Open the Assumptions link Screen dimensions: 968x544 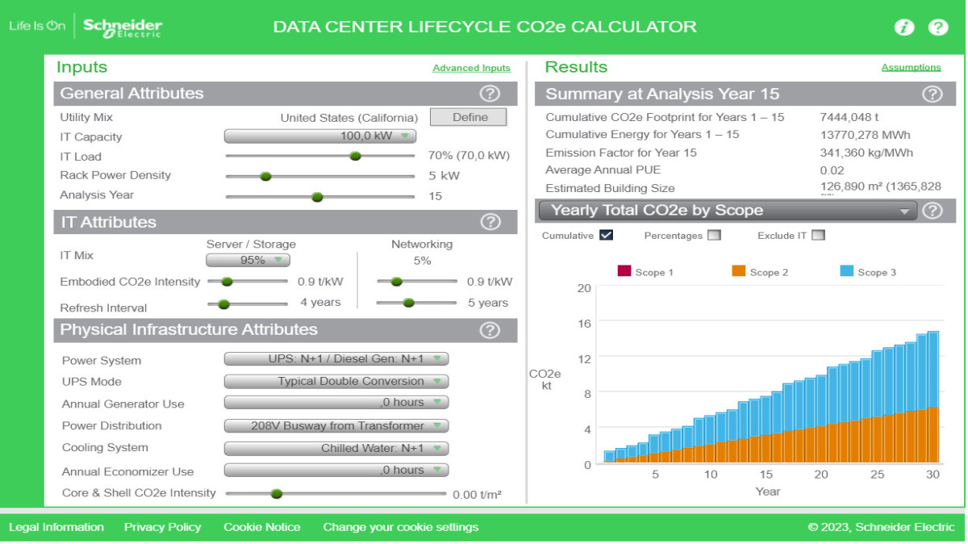912,67
